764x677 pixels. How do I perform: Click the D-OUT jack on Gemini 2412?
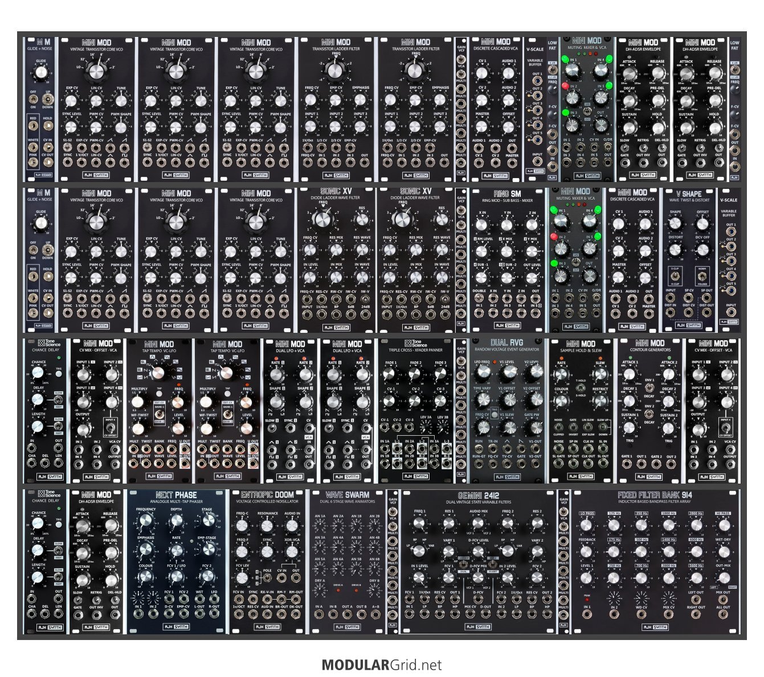coord(485,614)
